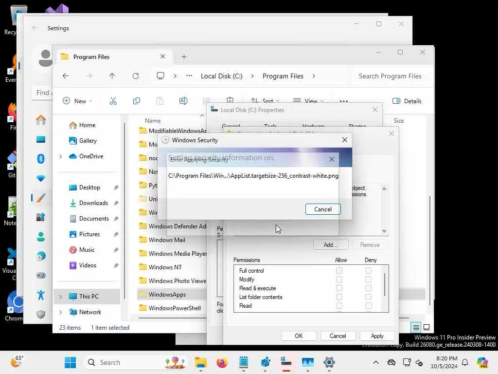Tick Allow for List folder contents
The height and width of the screenshot is (374, 498).
[x=339, y=297]
